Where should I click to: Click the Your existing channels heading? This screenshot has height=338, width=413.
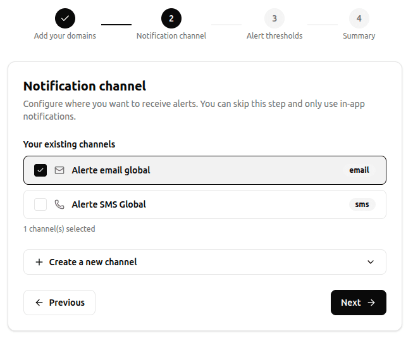70,144
